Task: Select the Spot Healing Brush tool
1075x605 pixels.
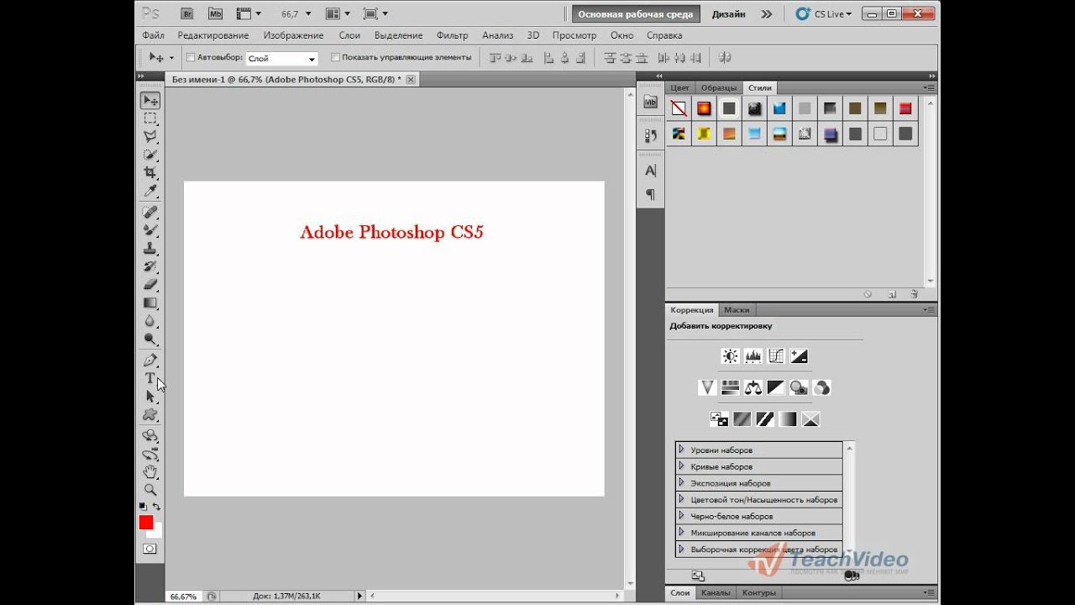Action: coord(150,212)
